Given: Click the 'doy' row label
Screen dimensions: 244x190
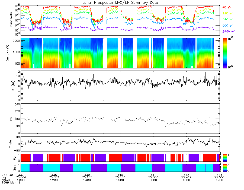Looking at the screenshot, I should (4, 178).
